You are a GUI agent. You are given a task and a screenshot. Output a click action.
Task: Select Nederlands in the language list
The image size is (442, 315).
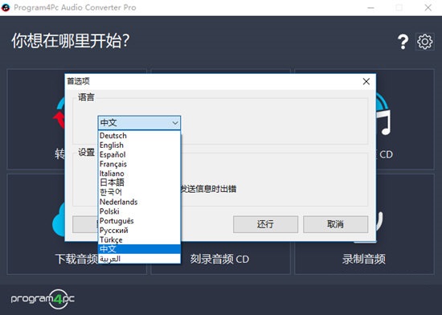point(139,202)
